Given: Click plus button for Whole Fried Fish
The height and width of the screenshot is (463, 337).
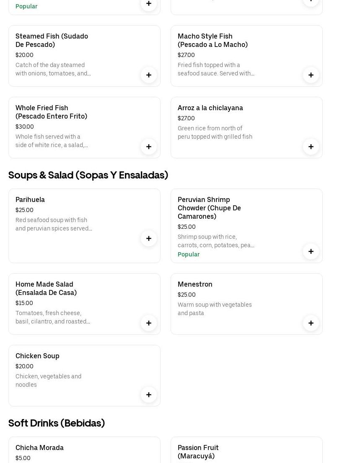Looking at the screenshot, I should click(x=149, y=147).
